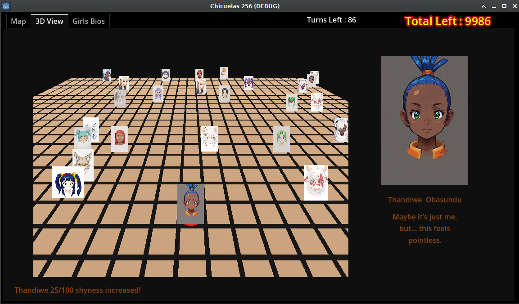Click the quote "Maybe it's just me, but… this feels pointless."

point(424,228)
